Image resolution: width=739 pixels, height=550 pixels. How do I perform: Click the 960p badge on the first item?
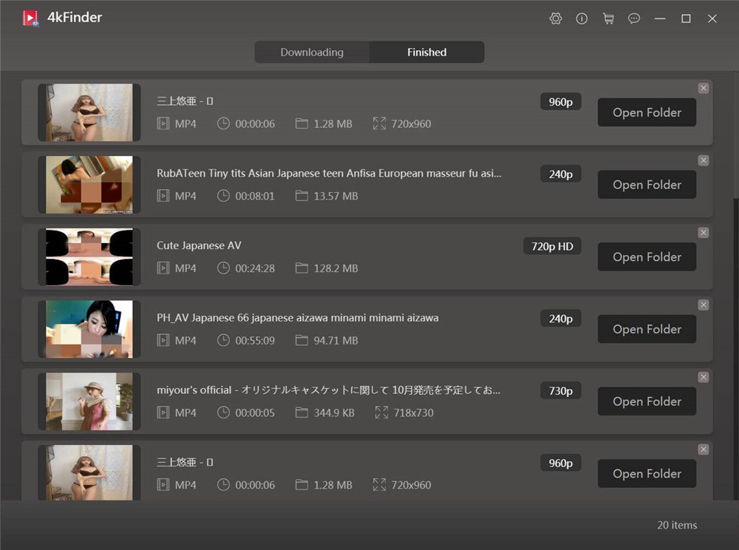pos(560,101)
